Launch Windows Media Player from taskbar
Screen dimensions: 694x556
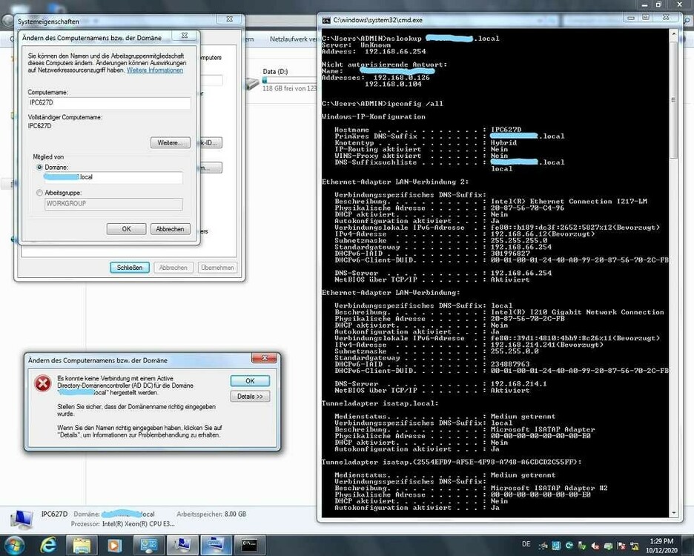tap(114, 546)
